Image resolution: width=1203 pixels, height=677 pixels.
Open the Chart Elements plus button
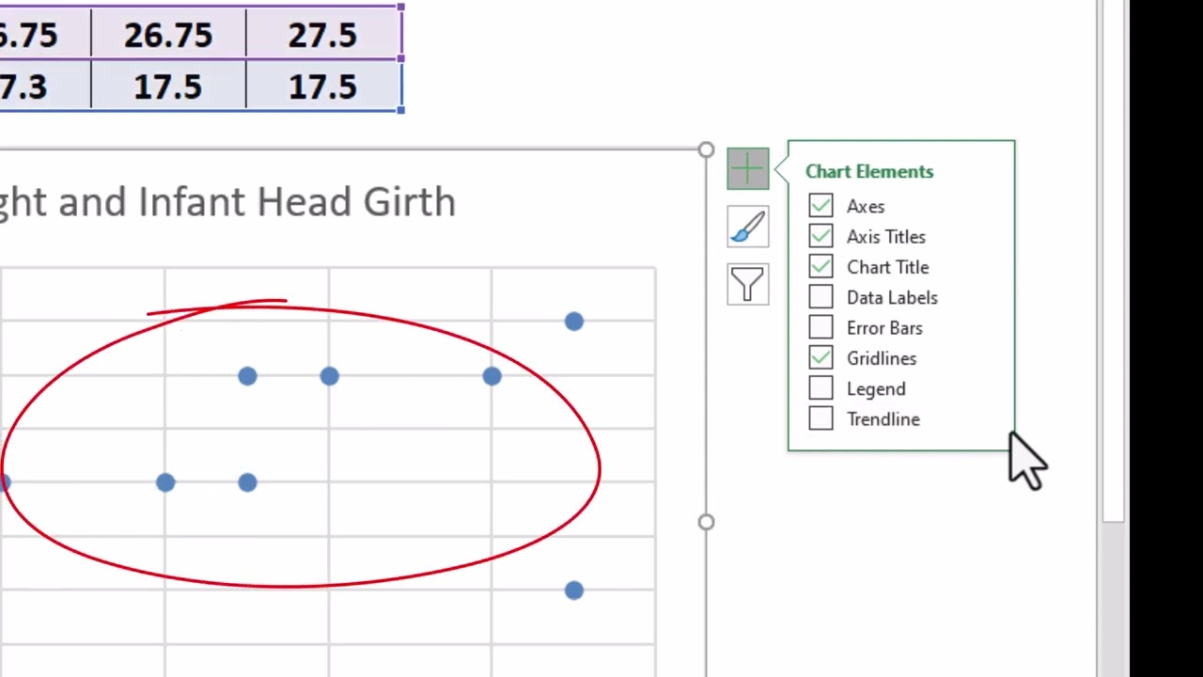[747, 169]
